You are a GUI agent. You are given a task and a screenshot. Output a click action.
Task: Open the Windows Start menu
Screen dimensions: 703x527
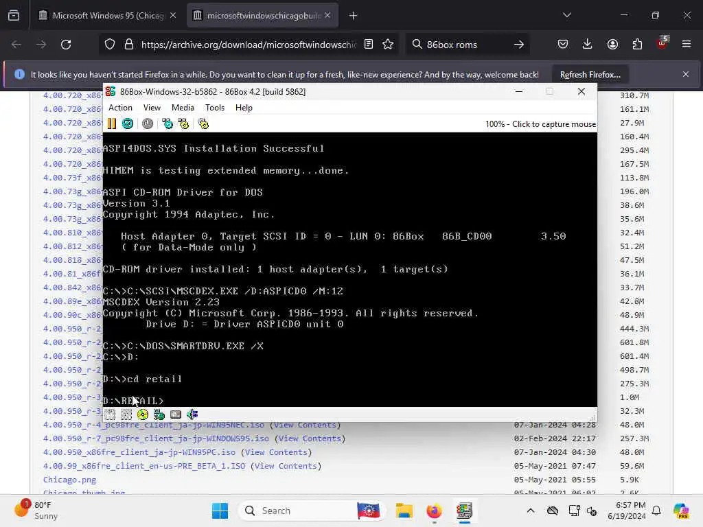coord(220,511)
